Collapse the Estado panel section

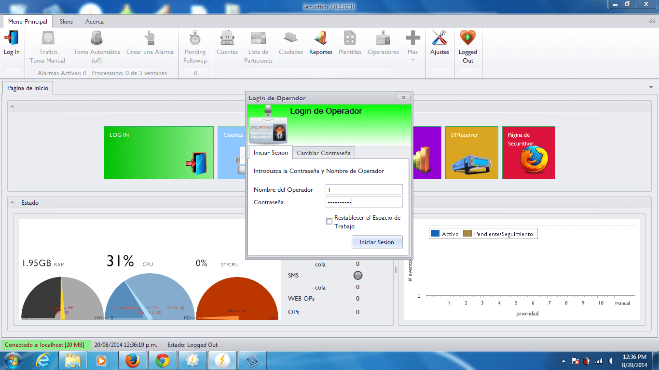[x=13, y=203]
